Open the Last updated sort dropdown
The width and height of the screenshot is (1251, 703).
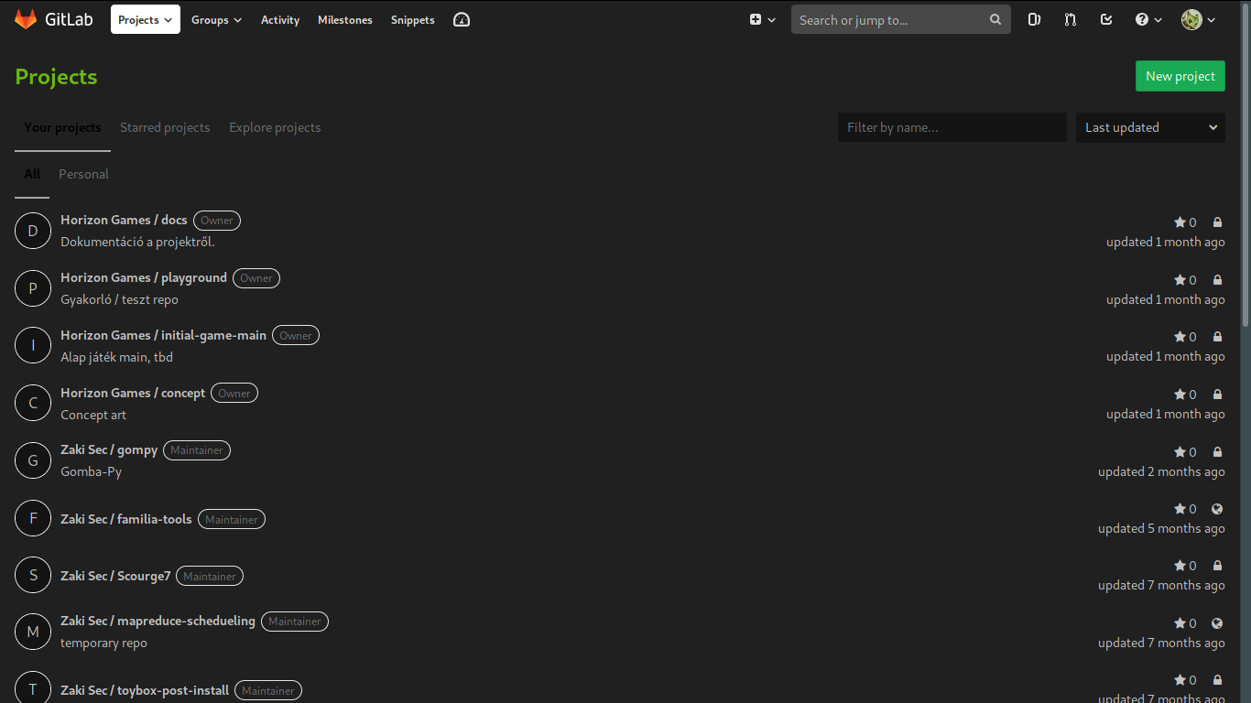point(1150,127)
